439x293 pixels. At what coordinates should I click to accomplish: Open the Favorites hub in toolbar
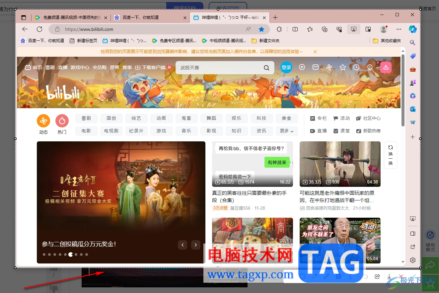[310, 29]
